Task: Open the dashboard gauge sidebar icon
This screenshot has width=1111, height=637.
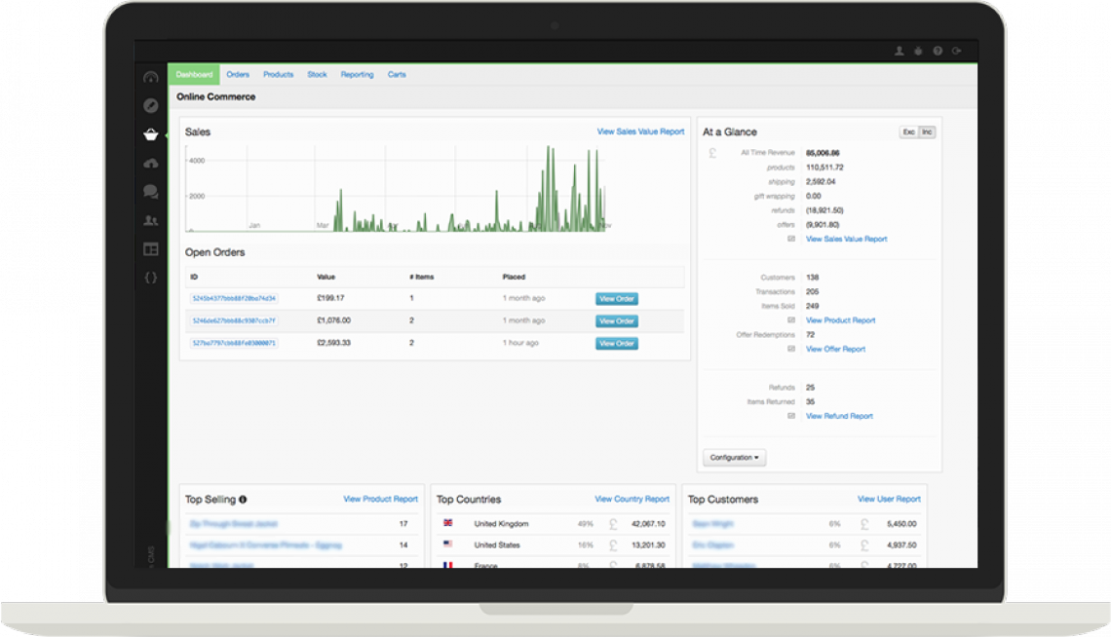Action: [150, 77]
